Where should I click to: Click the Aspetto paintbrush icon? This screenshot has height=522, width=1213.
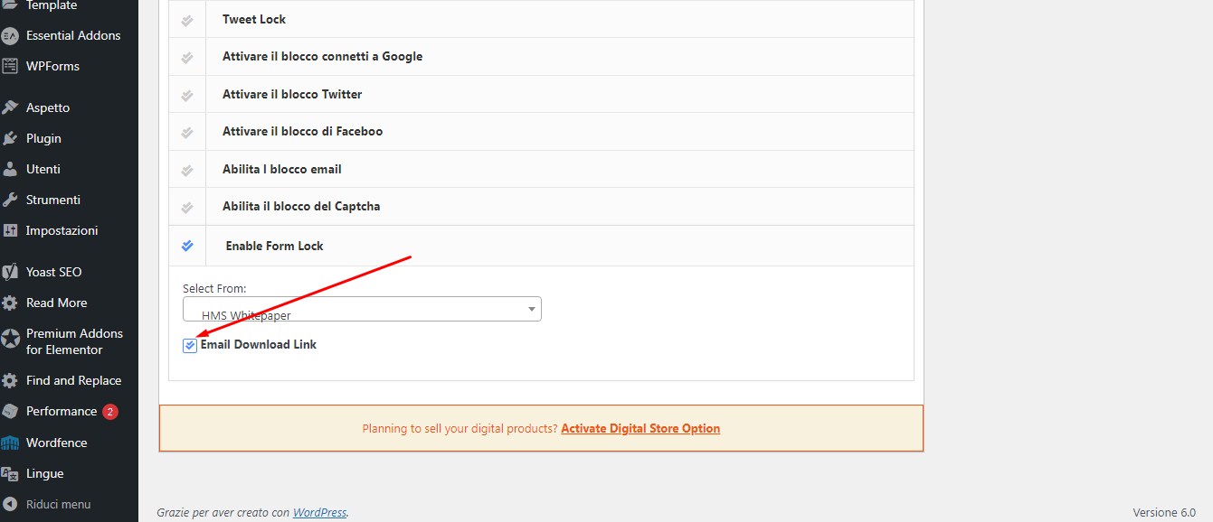pyautogui.click(x=10, y=107)
